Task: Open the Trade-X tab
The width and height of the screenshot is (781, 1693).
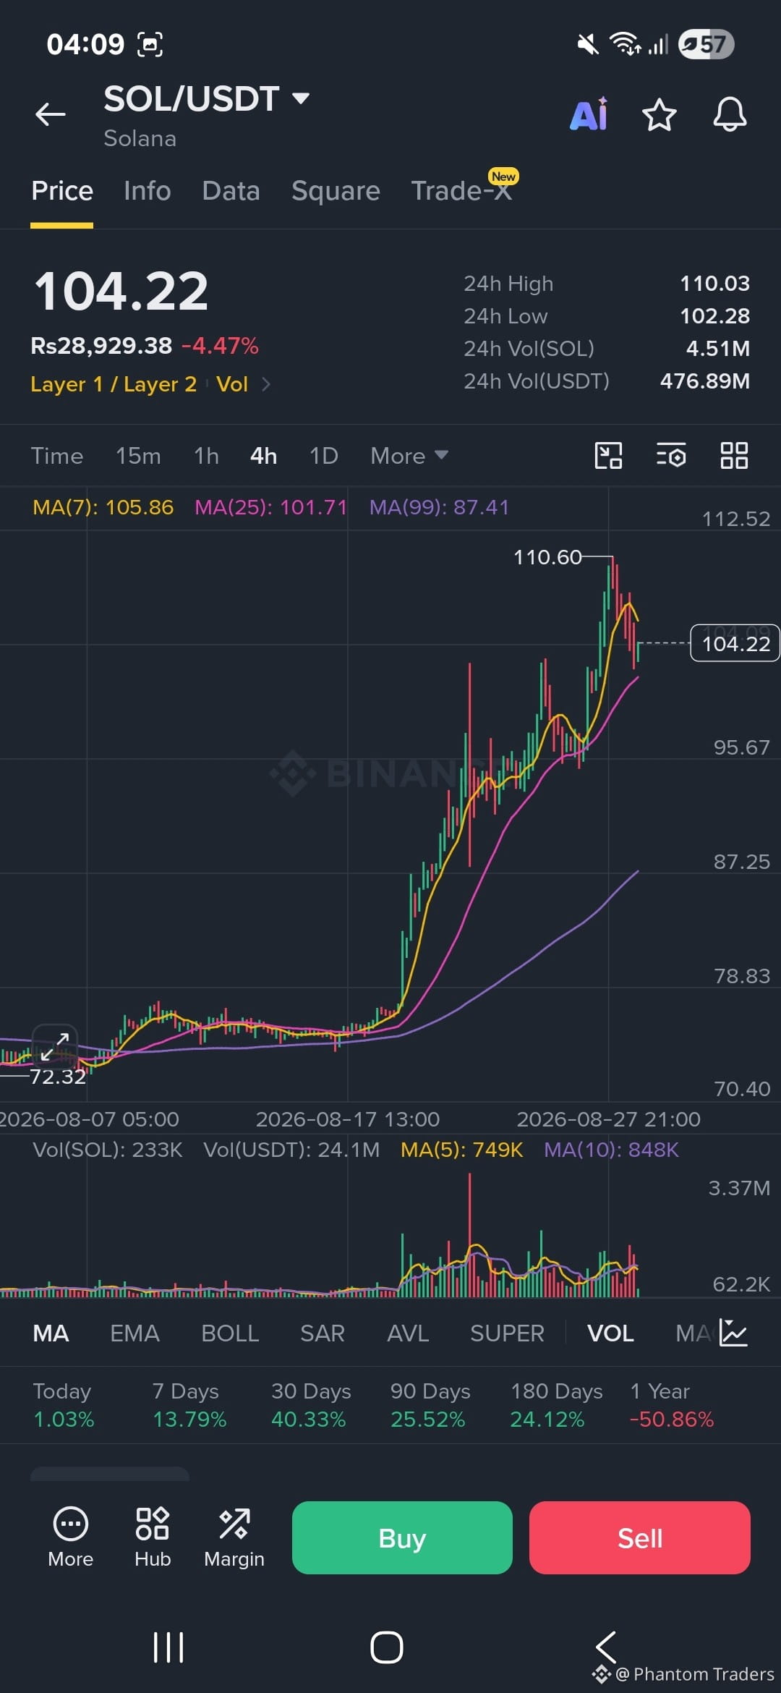Action: pyautogui.click(x=461, y=190)
